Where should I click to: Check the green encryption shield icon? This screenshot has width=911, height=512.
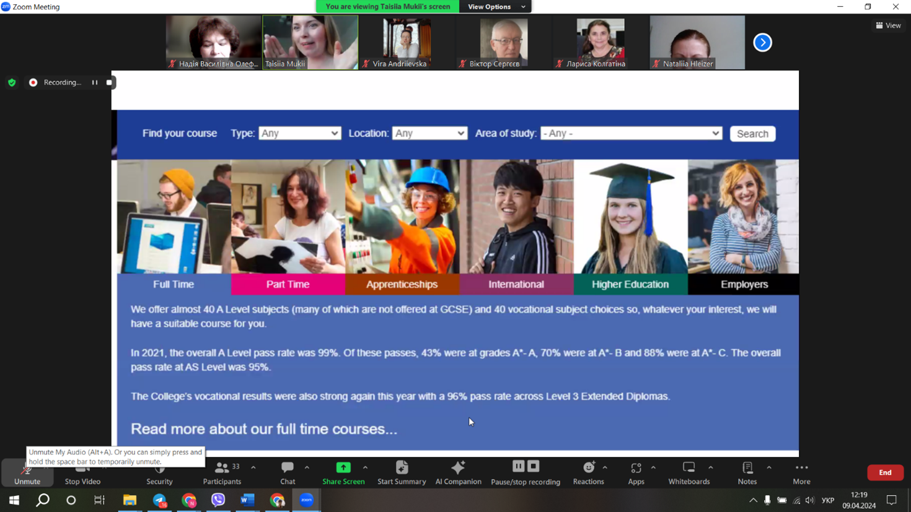(x=12, y=82)
